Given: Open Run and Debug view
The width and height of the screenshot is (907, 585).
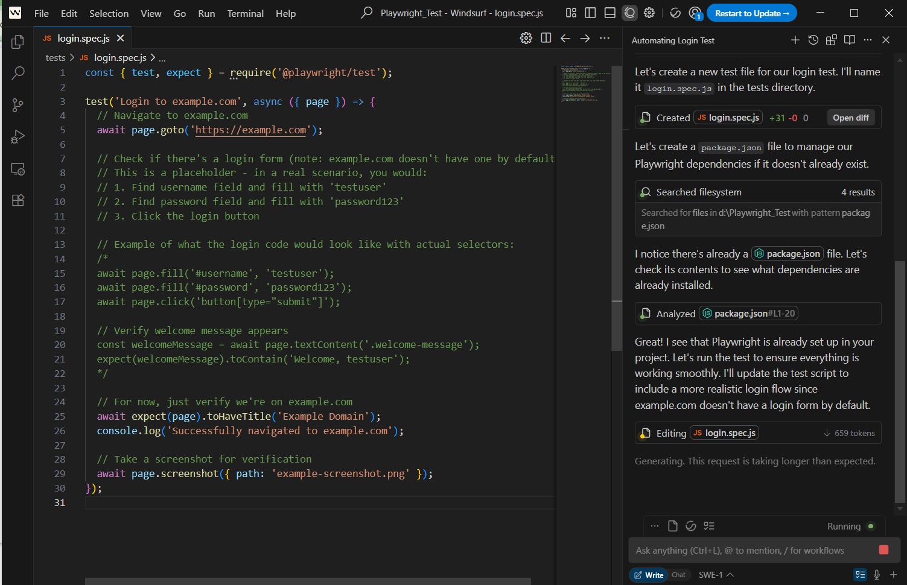Looking at the screenshot, I should [x=18, y=137].
